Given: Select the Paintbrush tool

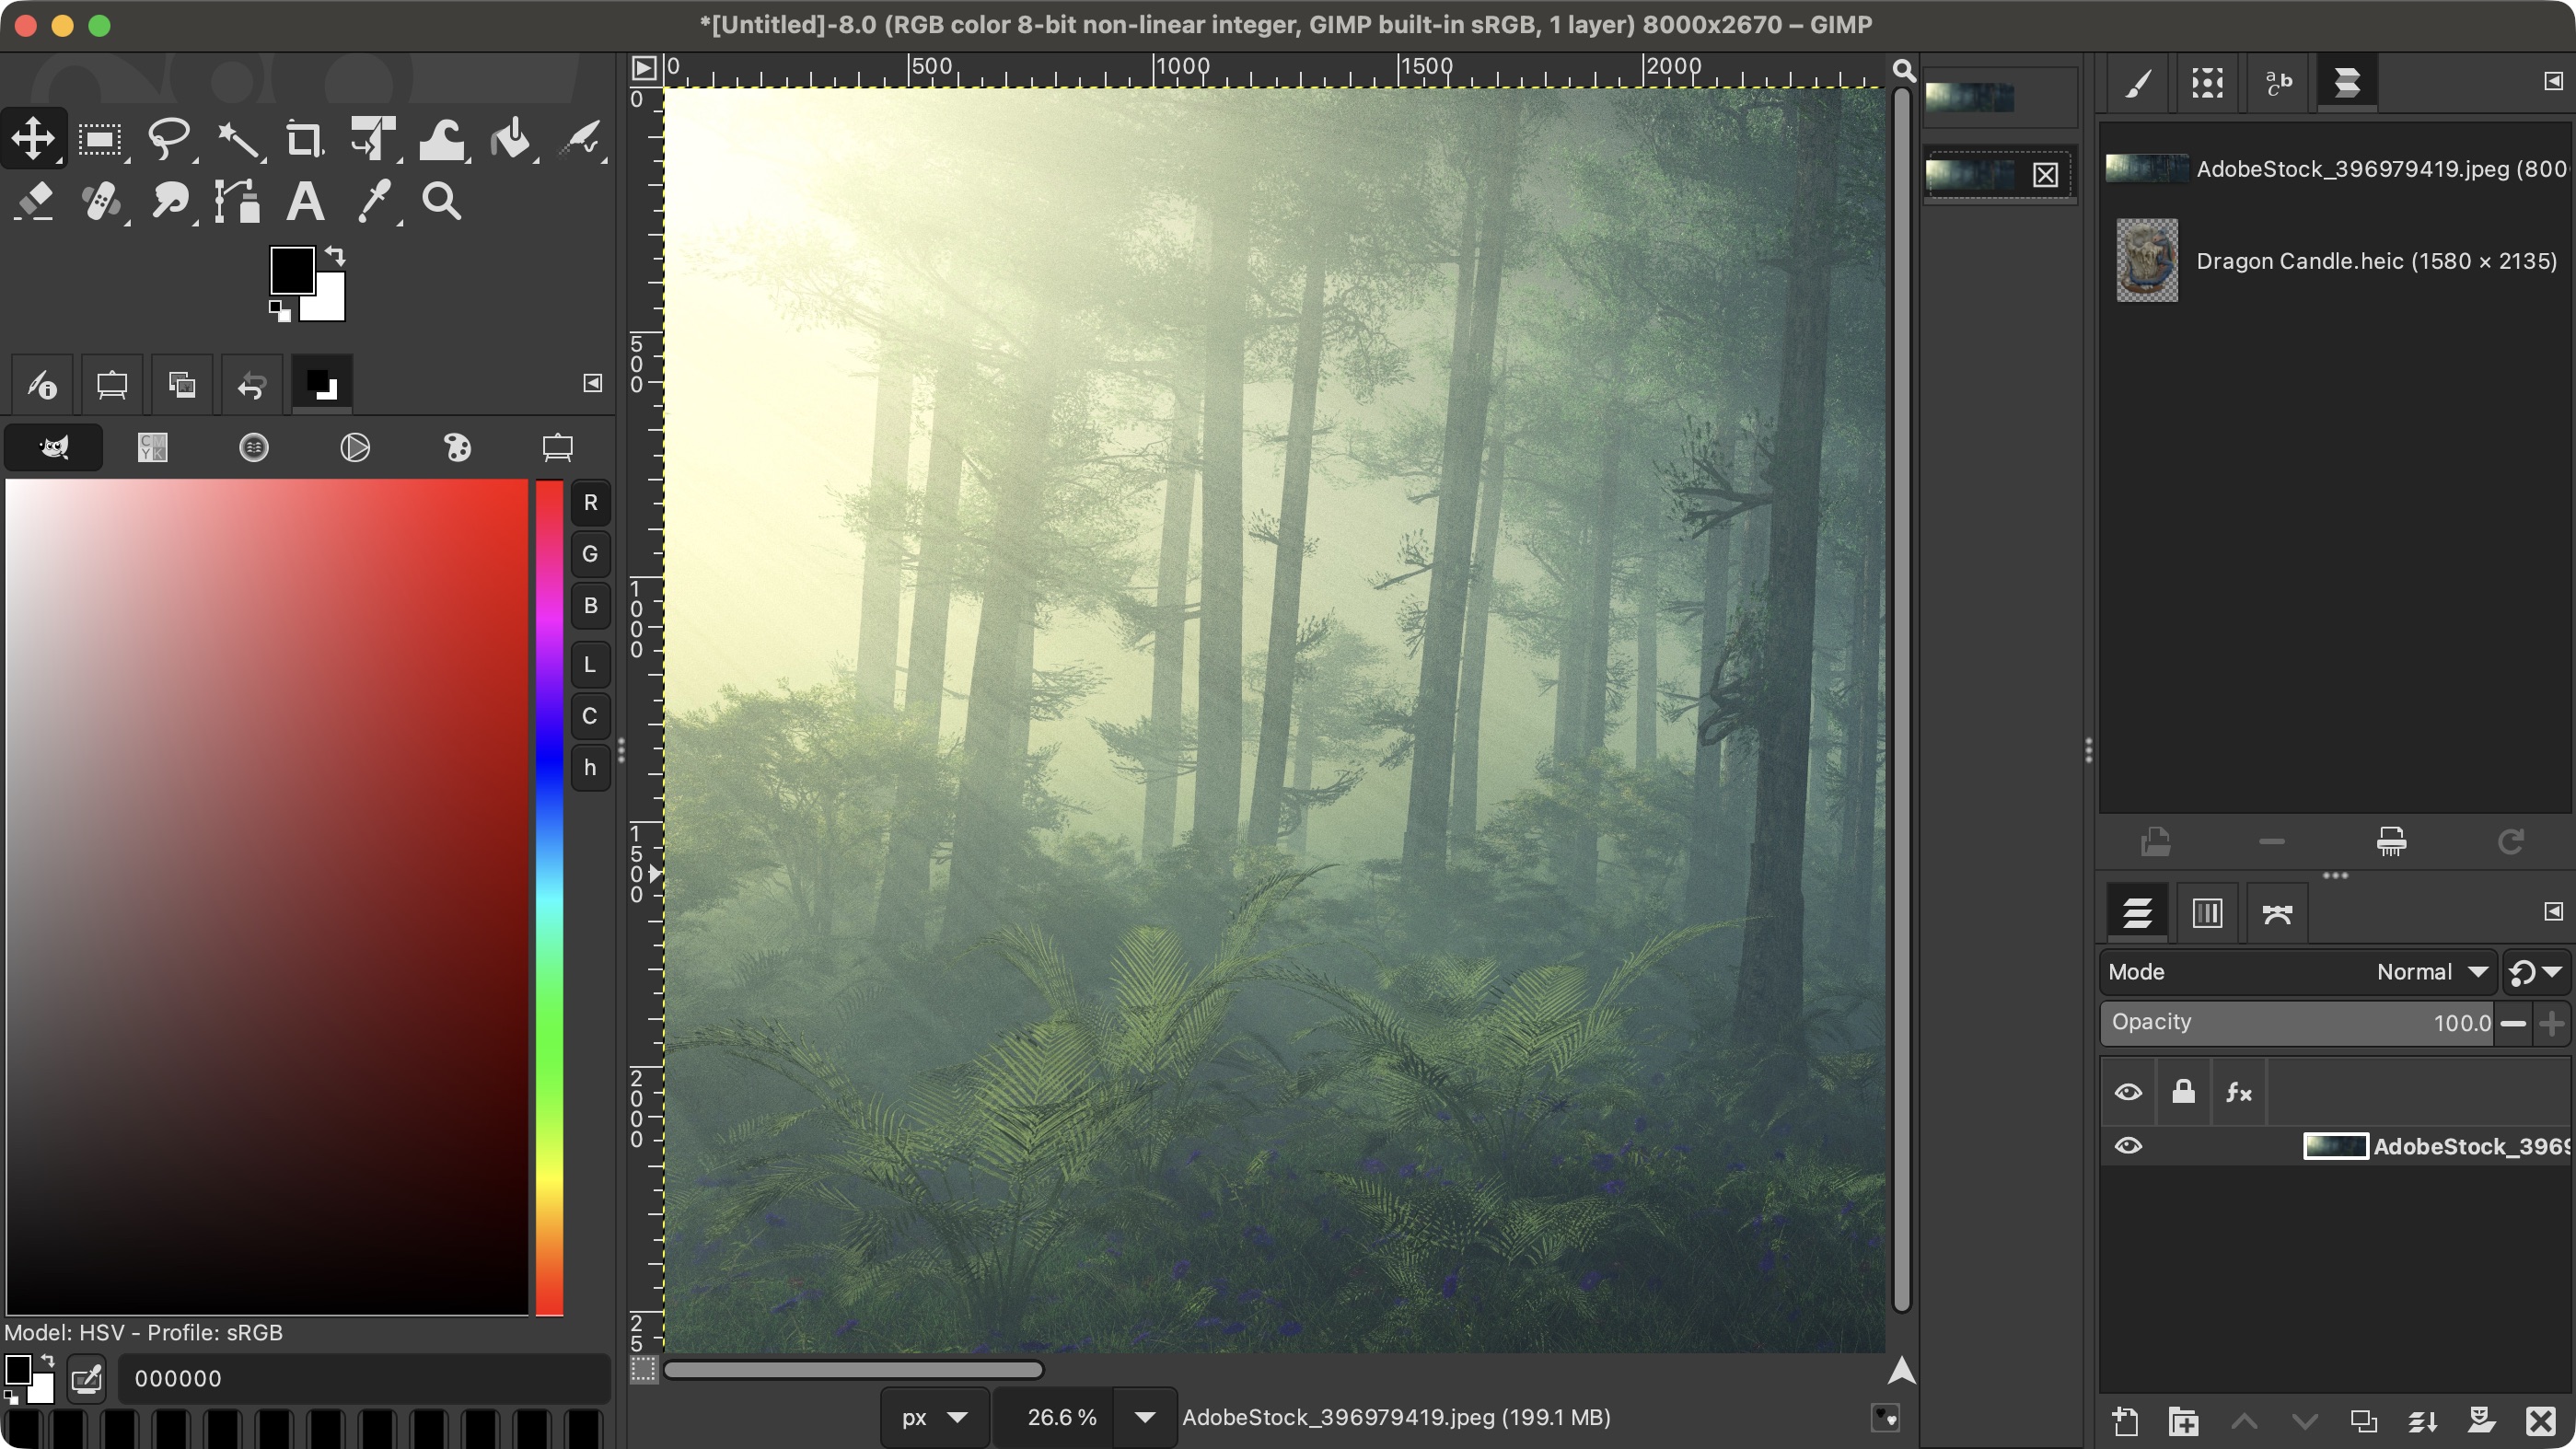Looking at the screenshot, I should point(581,138).
